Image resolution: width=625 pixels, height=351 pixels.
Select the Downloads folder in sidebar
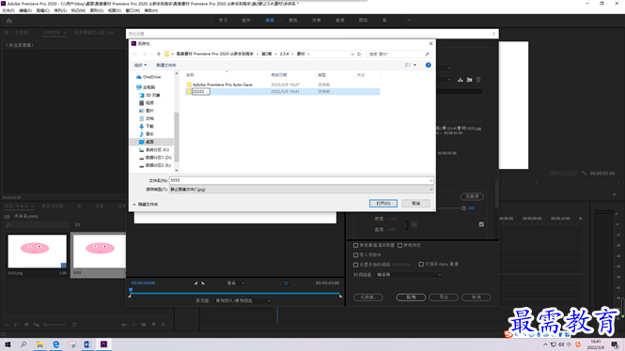point(147,126)
